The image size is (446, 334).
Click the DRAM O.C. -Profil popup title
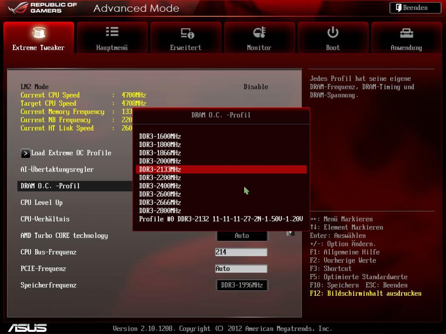tap(221, 115)
